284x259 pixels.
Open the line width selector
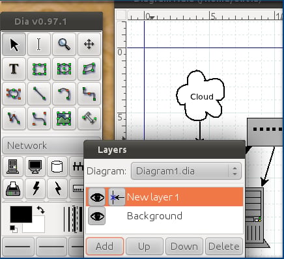pos(73,219)
